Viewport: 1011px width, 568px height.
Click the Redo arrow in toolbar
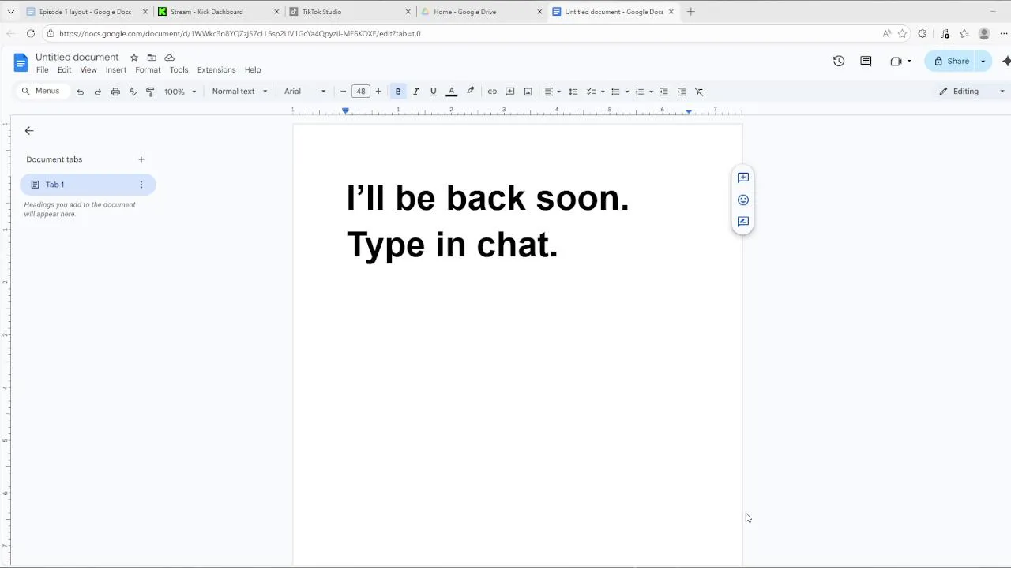tap(98, 92)
